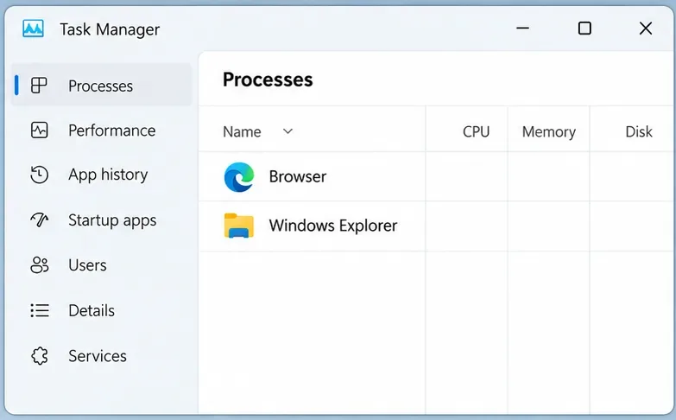Click the Browser Edge icon in process list
The width and height of the screenshot is (676, 420).
(239, 177)
